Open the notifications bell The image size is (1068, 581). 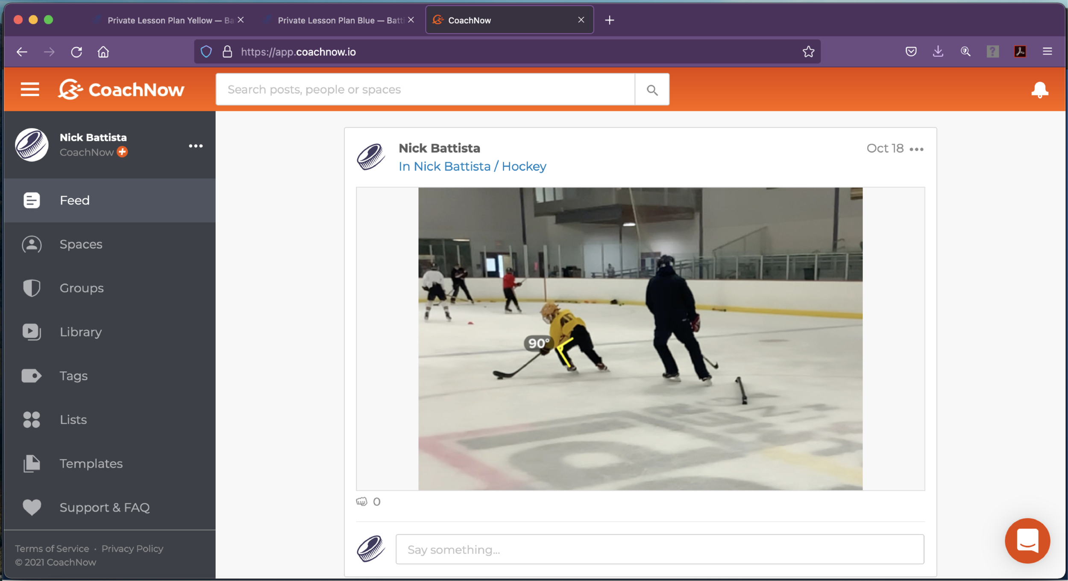click(1039, 90)
